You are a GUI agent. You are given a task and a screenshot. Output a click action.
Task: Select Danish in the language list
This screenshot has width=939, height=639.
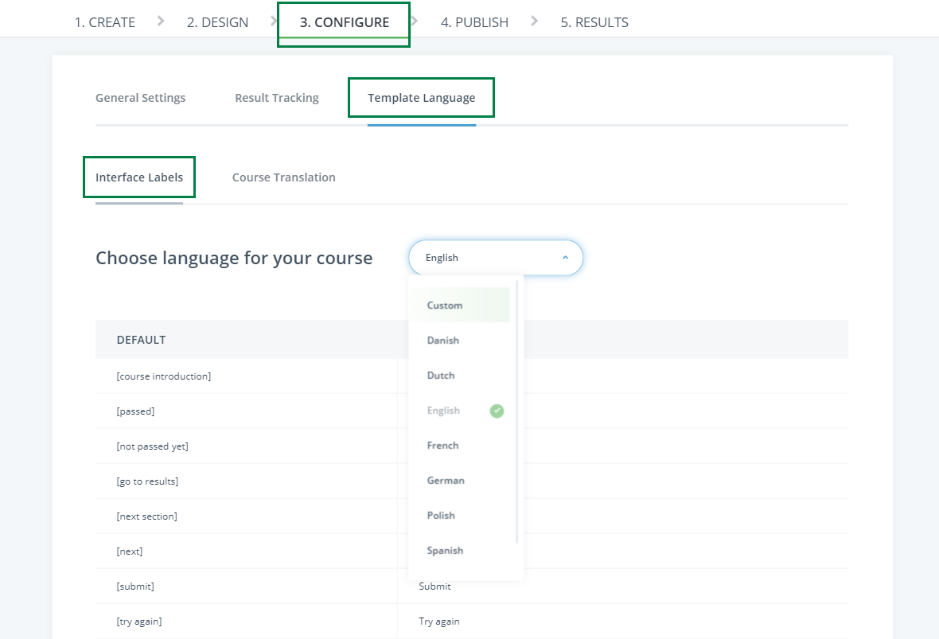point(443,341)
